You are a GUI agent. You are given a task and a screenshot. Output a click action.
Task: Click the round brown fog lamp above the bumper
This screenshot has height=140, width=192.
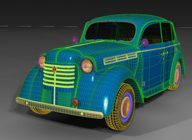(x=75, y=102)
